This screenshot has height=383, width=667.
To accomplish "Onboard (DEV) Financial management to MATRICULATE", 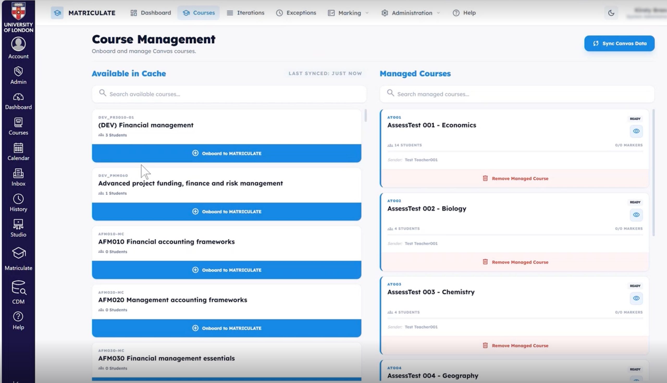I will pos(226,153).
